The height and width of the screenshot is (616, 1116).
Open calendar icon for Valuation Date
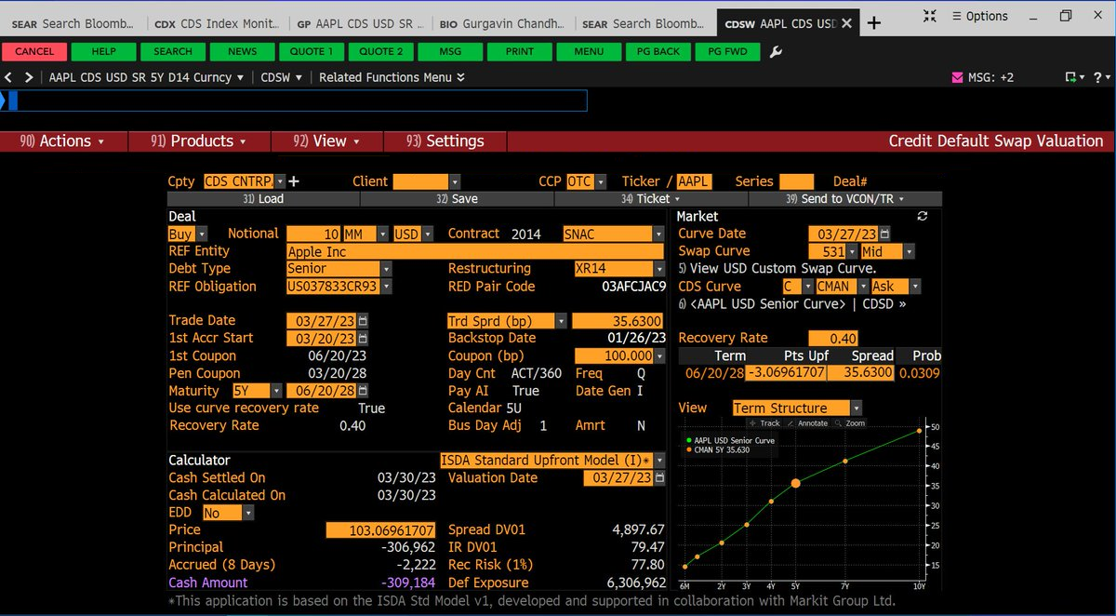tap(659, 477)
